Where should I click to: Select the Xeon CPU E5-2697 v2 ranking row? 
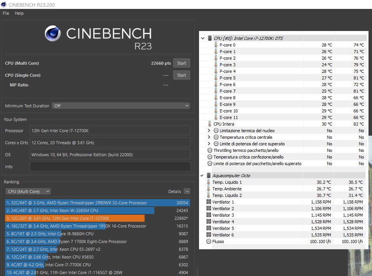(98, 249)
